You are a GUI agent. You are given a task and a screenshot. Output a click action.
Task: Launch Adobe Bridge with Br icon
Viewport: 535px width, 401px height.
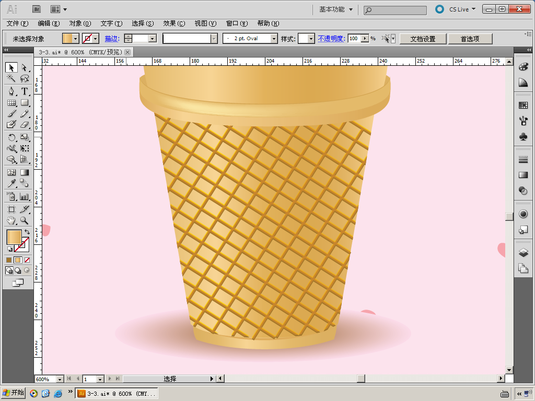tap(37, 9)
